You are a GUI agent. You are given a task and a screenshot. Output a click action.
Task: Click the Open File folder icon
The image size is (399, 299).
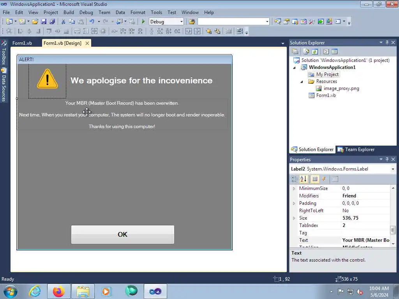pos(35,22)
